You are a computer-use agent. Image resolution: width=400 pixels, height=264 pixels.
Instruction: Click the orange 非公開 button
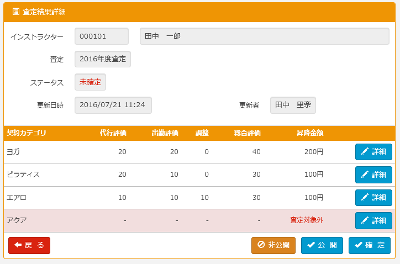273,245
